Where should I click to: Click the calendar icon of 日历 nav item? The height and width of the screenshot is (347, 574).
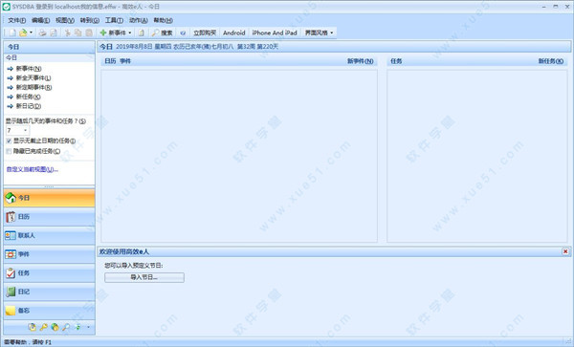click(x=11, y=217)
